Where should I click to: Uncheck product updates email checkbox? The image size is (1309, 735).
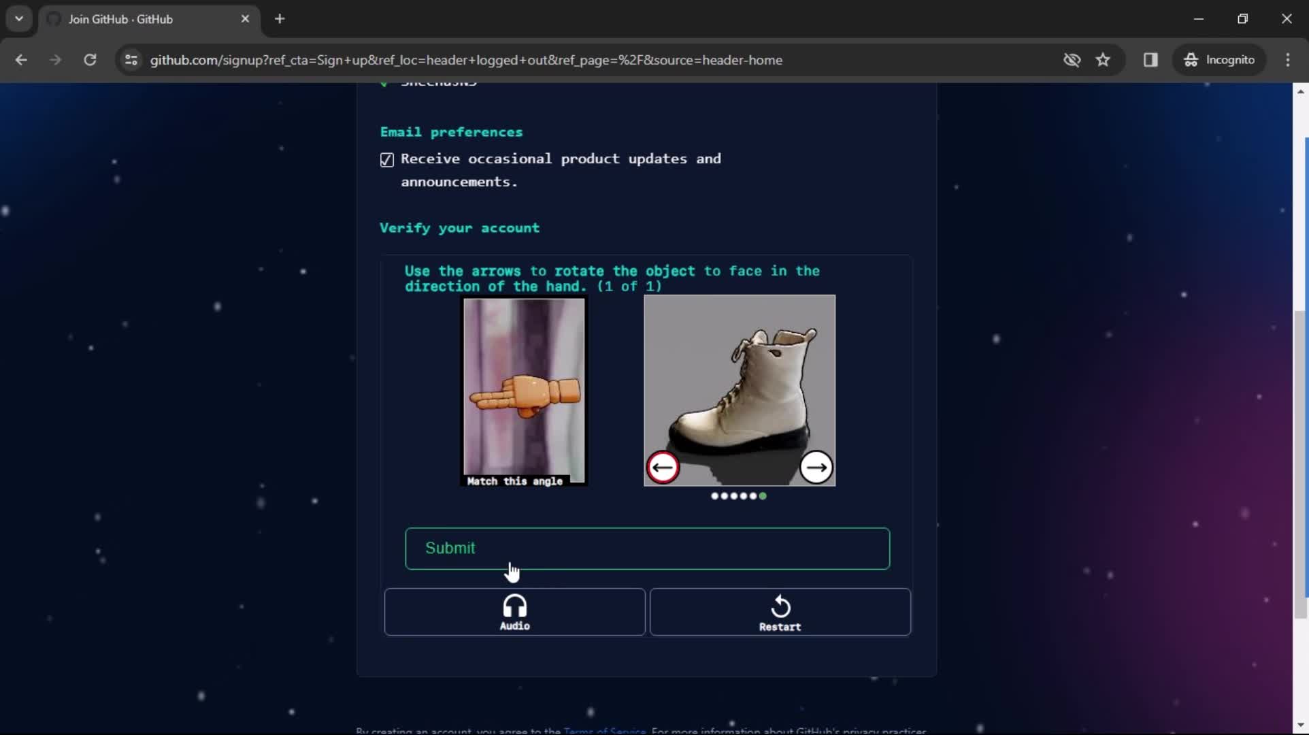(387, 159)
